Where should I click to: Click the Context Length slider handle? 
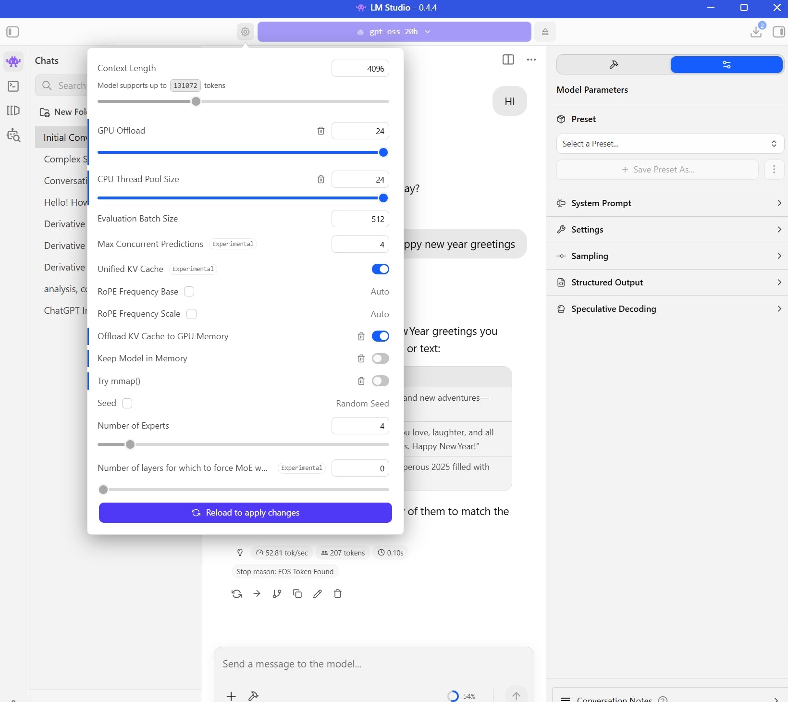tap(196, 101)
